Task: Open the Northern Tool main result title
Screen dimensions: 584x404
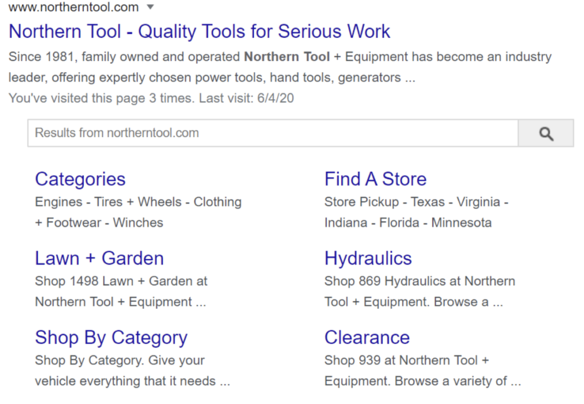Action: (x=200, y=31)
